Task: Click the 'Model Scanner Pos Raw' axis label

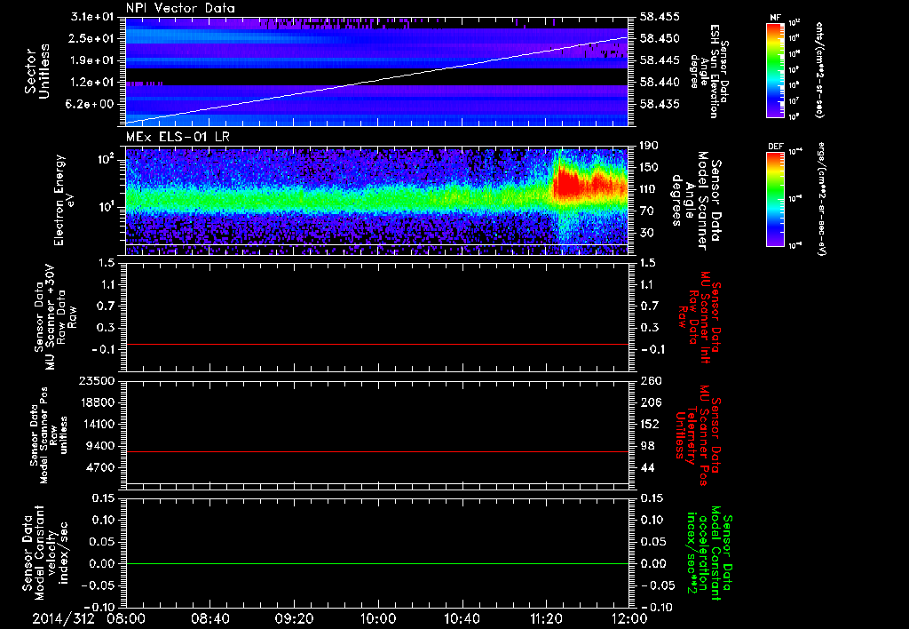Action: coord(49,435)
